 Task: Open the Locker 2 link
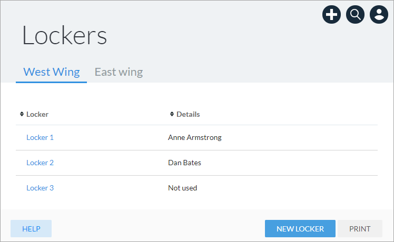(x=40, y=163)
